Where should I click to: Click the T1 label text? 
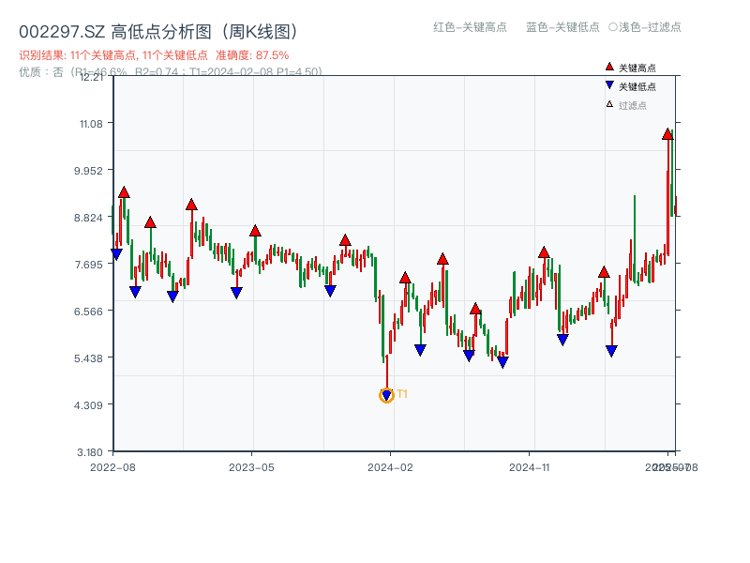coord(402,394)
